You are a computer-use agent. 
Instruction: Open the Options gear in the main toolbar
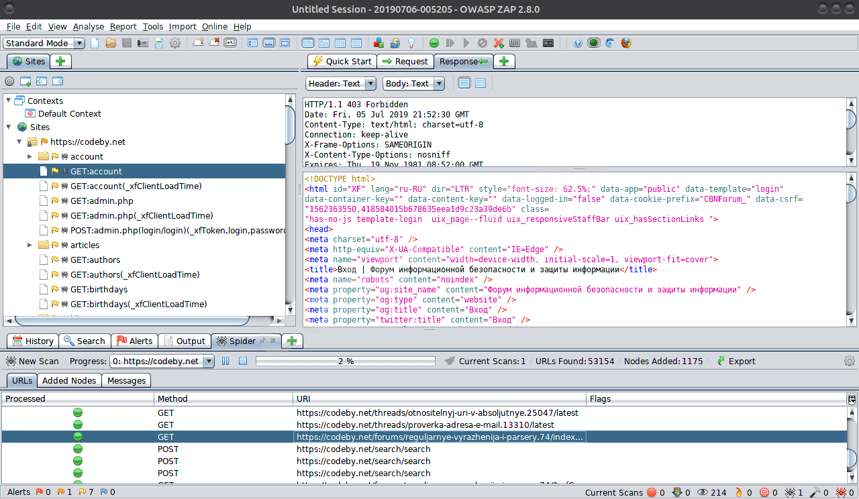[x=175, y=43]
